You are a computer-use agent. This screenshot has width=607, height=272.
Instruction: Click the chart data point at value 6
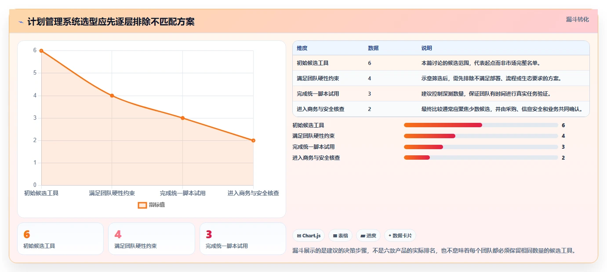[41, 50]
